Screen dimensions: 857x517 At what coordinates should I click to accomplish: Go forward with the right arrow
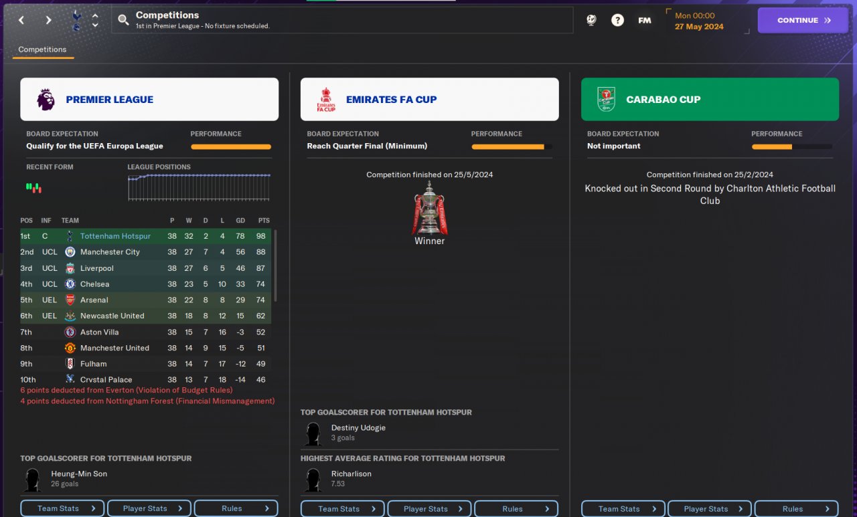tap(48, 20)
